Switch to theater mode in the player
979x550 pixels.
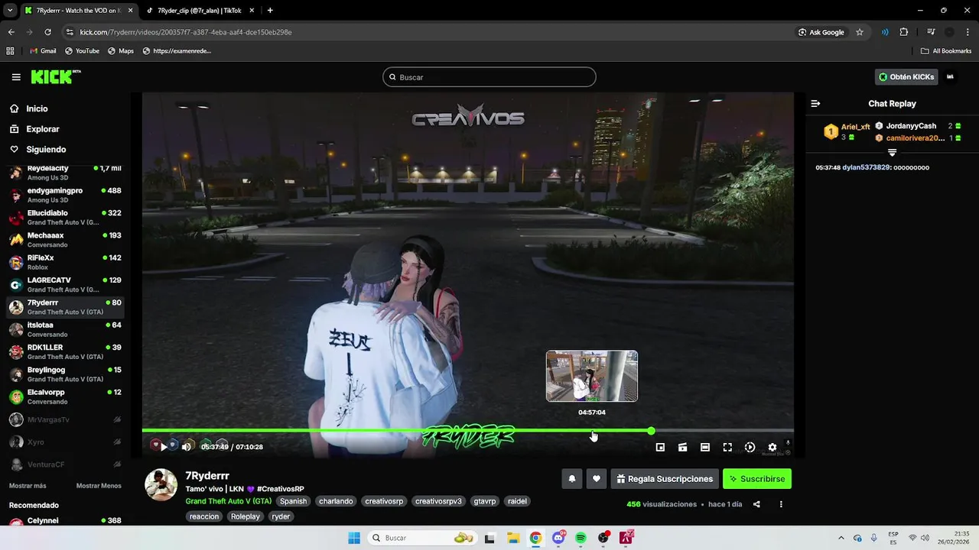pos(705,448)
